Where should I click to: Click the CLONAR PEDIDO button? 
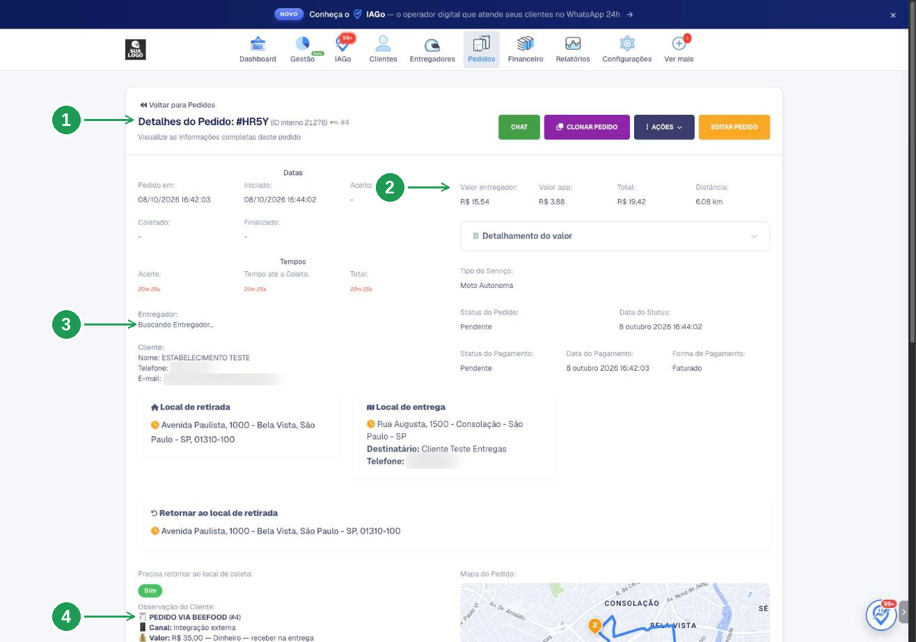point(587,127)
